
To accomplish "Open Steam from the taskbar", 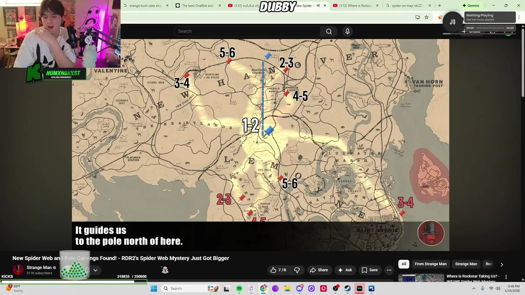I will pos(347,288).
